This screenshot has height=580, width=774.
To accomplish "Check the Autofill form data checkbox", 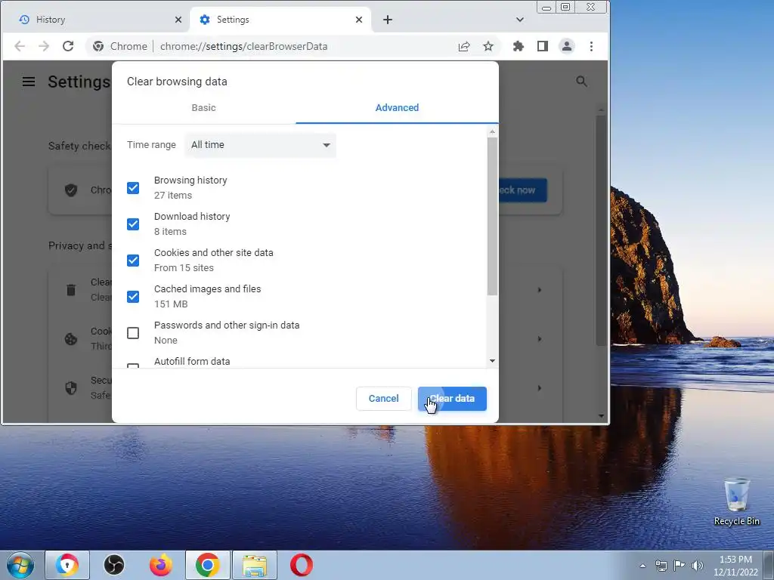I will click(133, 366).
